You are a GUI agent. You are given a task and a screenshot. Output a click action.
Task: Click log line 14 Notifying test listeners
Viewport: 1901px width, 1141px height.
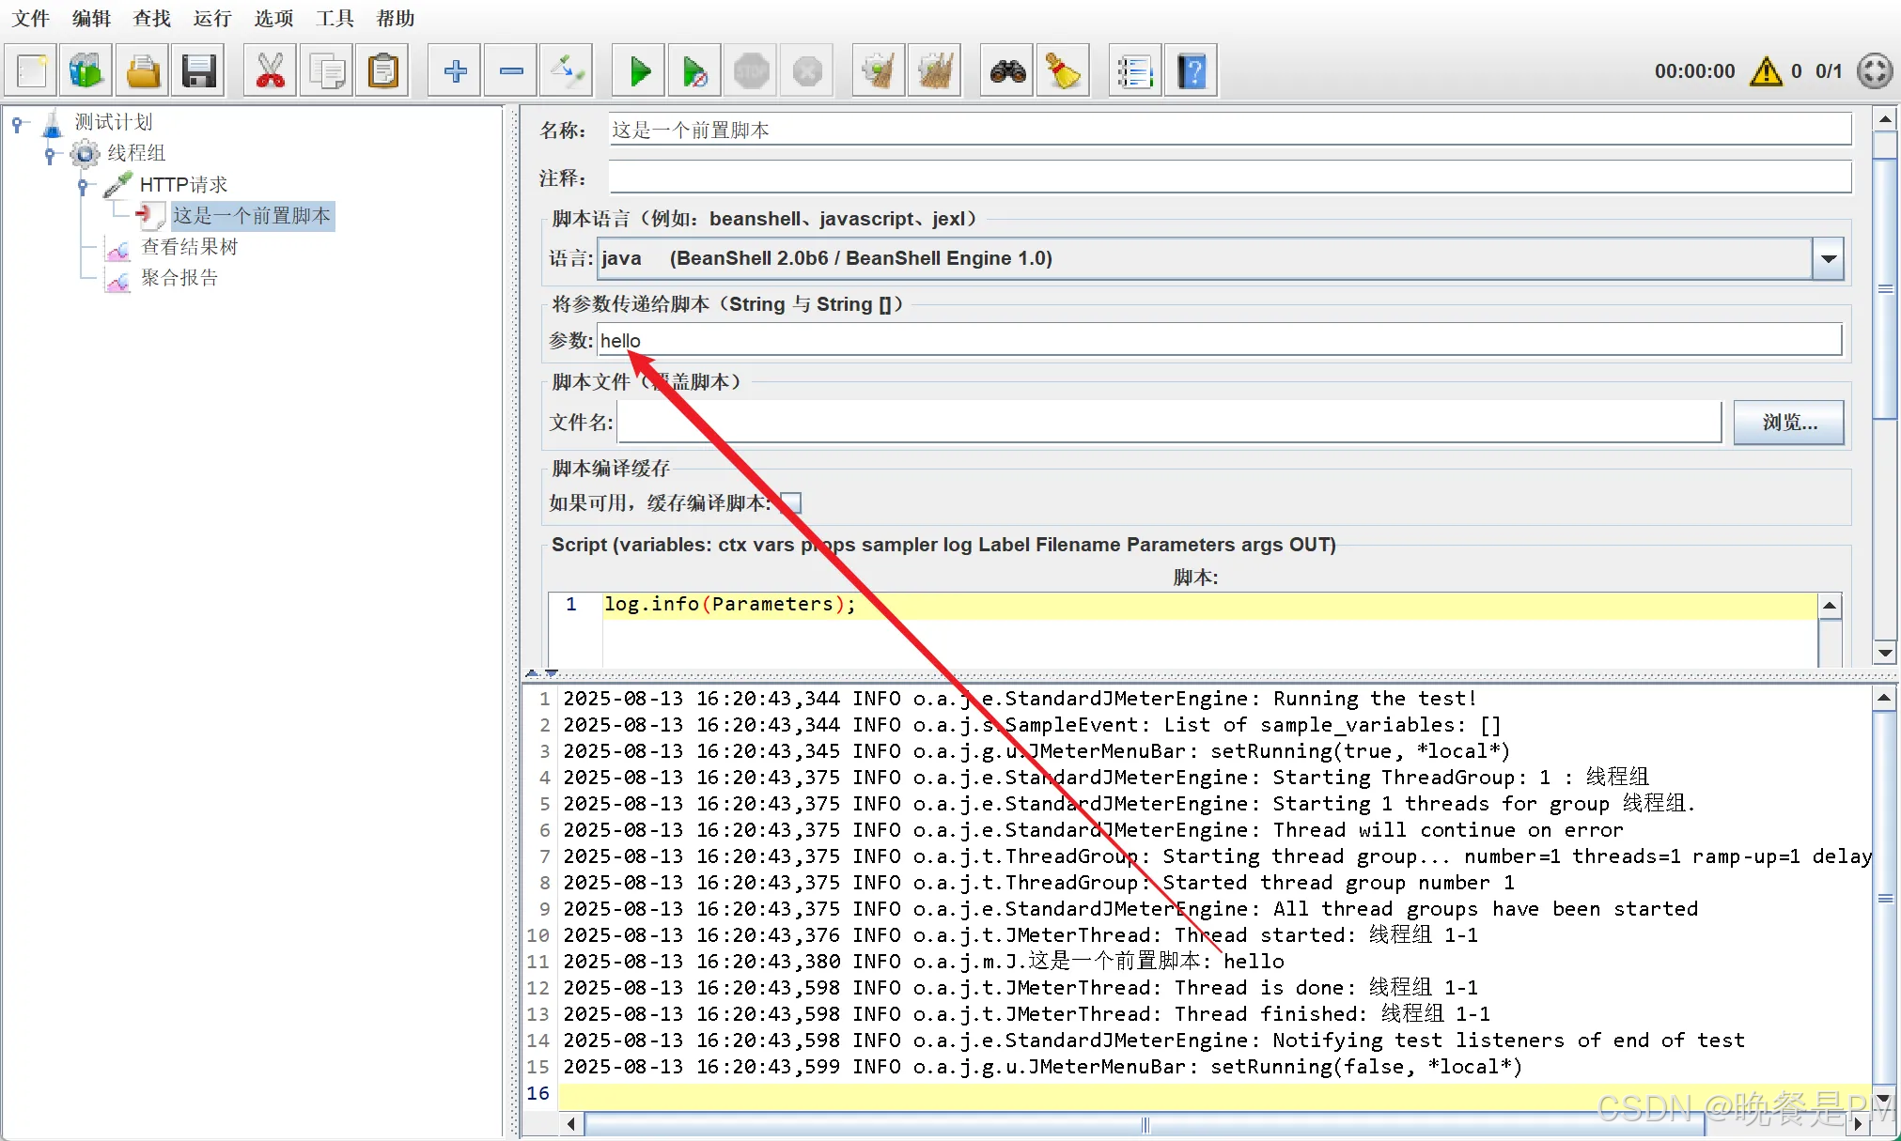(1153, 1041)
